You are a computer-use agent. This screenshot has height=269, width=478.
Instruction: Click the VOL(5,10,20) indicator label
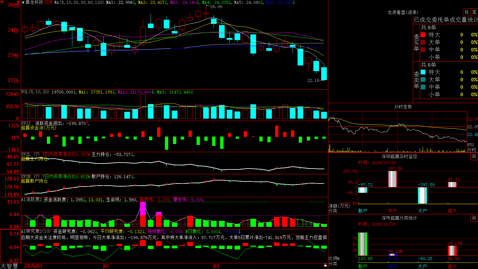(x=35, y=92)
